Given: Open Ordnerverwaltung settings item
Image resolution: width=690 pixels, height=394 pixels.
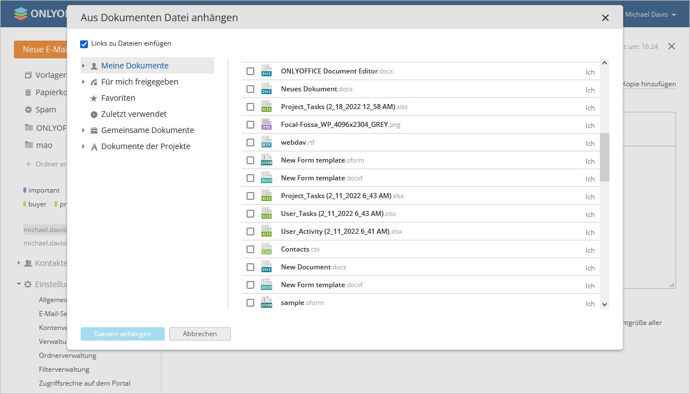Looking at the screenshot, I should tap(67, 356).
